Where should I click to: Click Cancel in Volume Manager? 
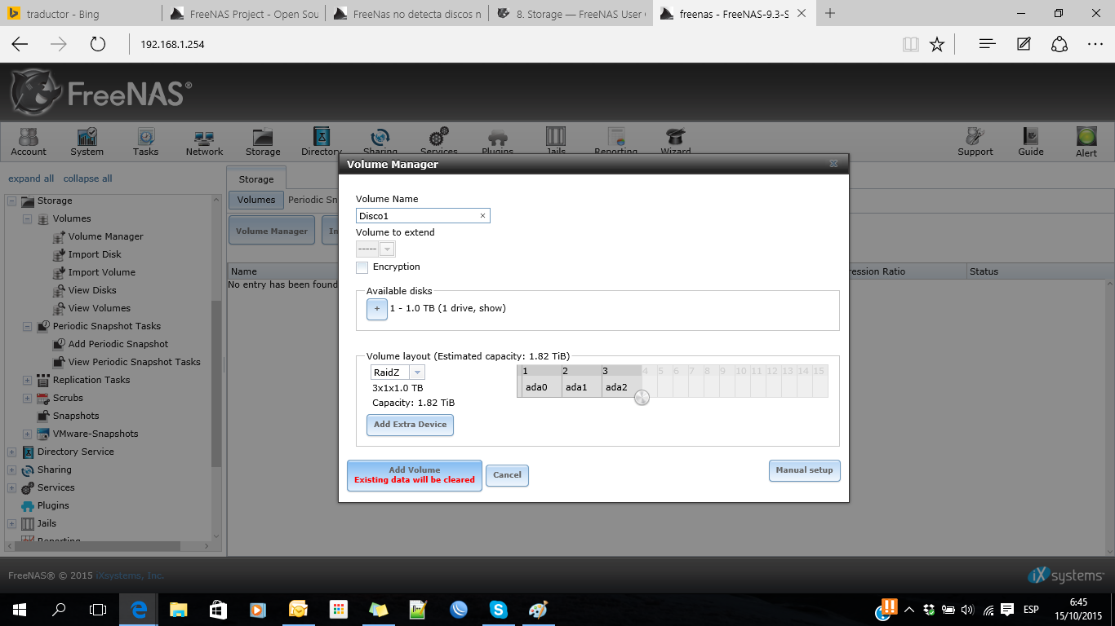tap(507, 475)
